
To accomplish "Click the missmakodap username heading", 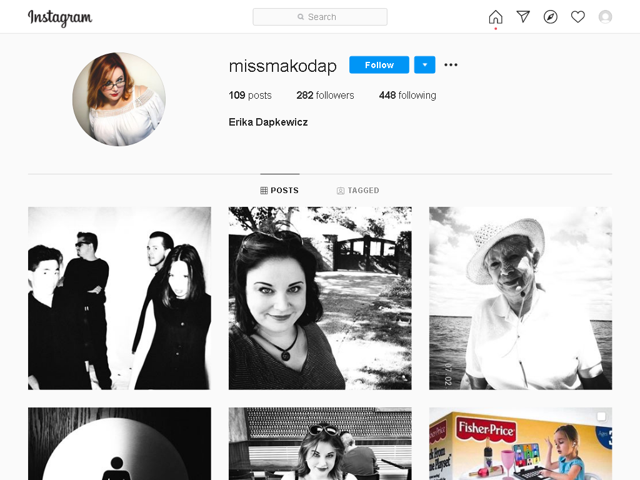I will (x=283, y=66).
